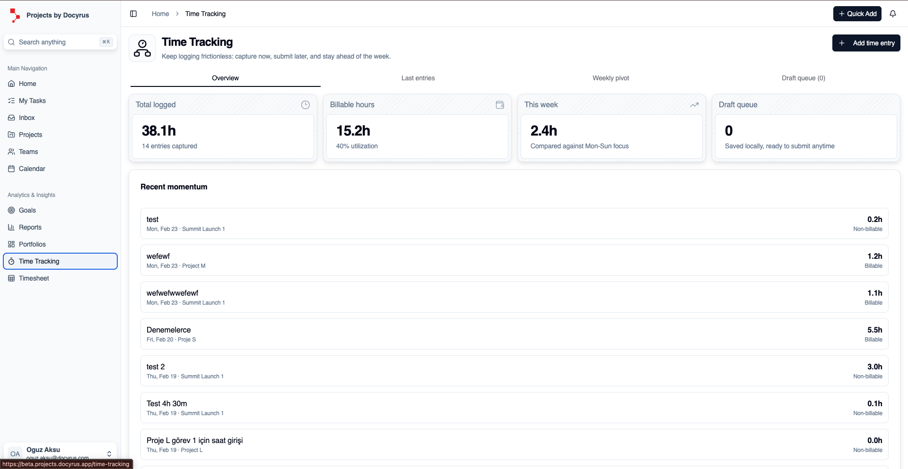908x469 pixels.
Task: Select the Goals target icon
Action: [x=11, y=210]
